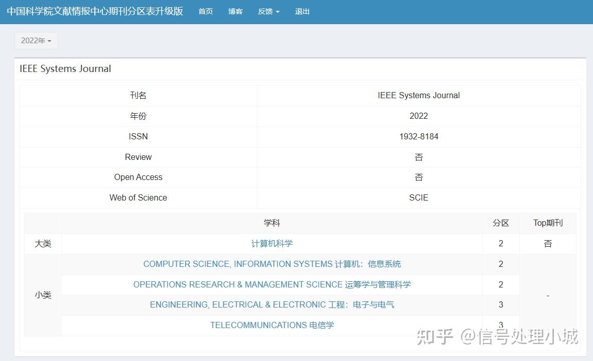Open COMPUTER SCIENCE, INFORMATION SYSTEMS link
593x361 pixels.
coord(272,264)
